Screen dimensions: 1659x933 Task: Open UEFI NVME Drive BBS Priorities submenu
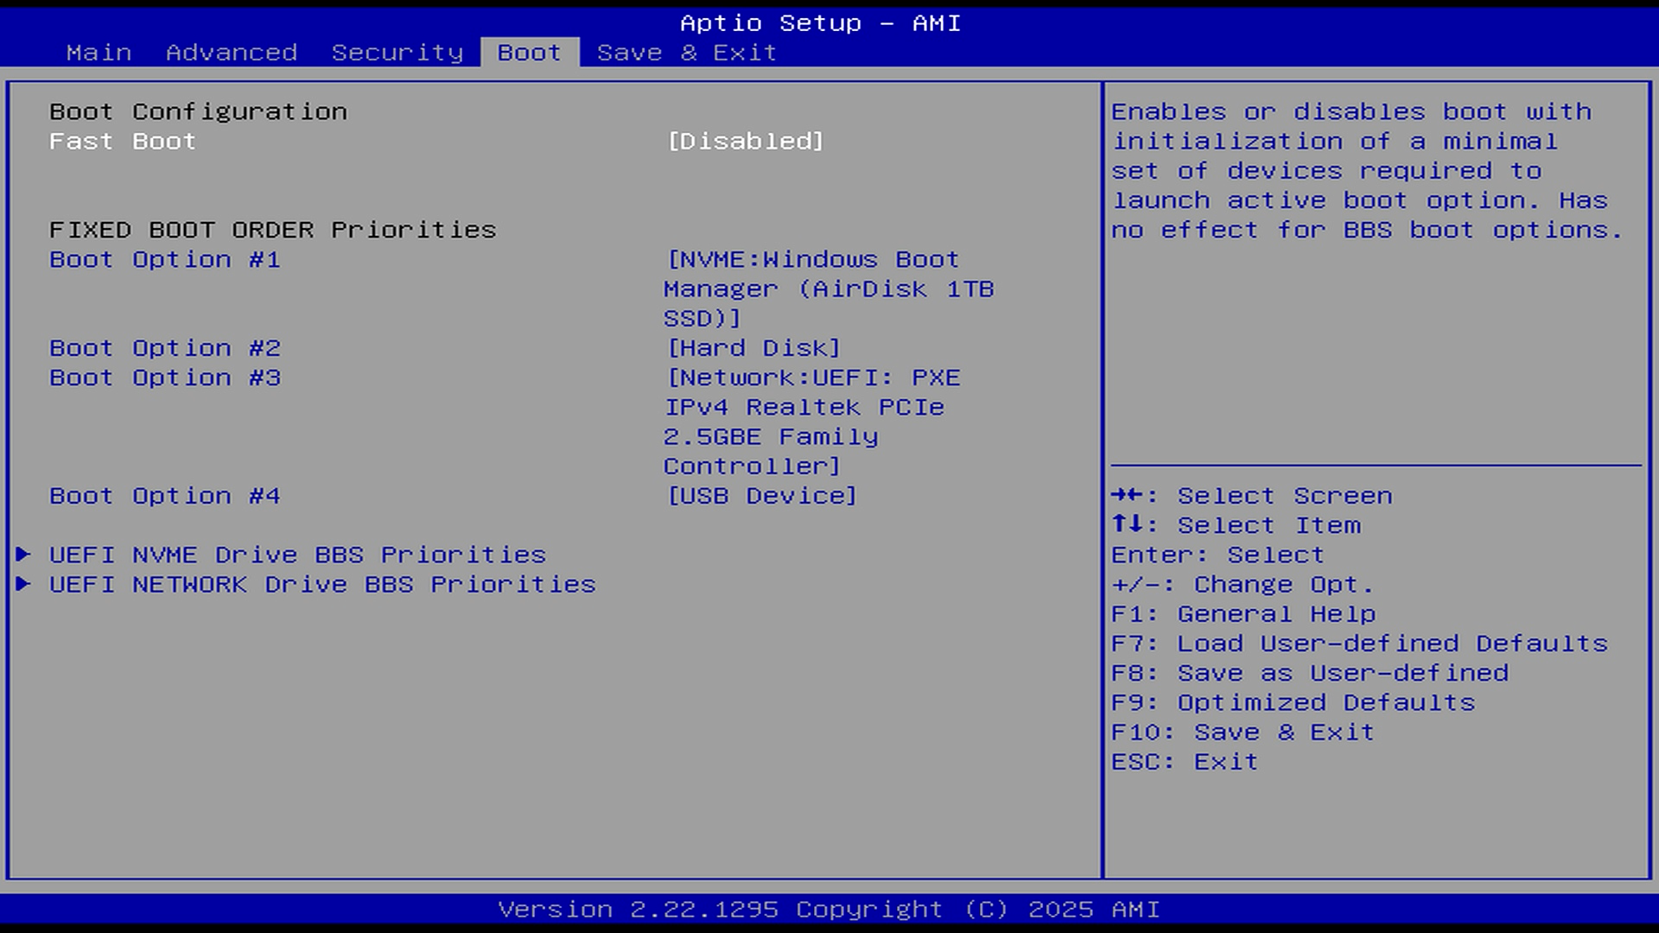[x=298, y=555]
